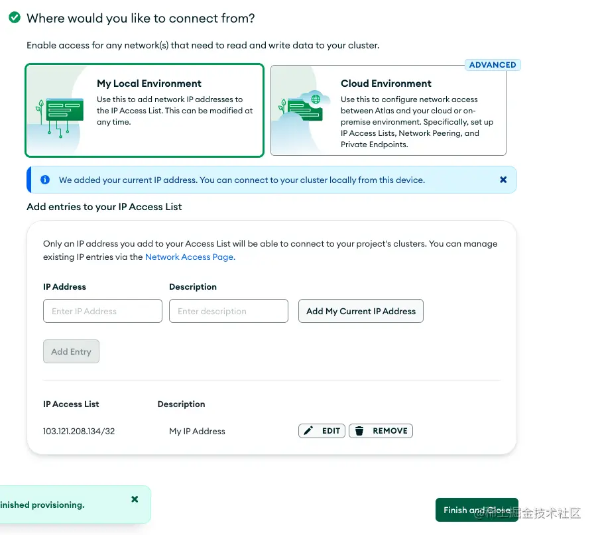Image resolution: width=596 pixels, height=535 pixels.
Task: Close the finished provisioning toast
Action: (135, 499)
